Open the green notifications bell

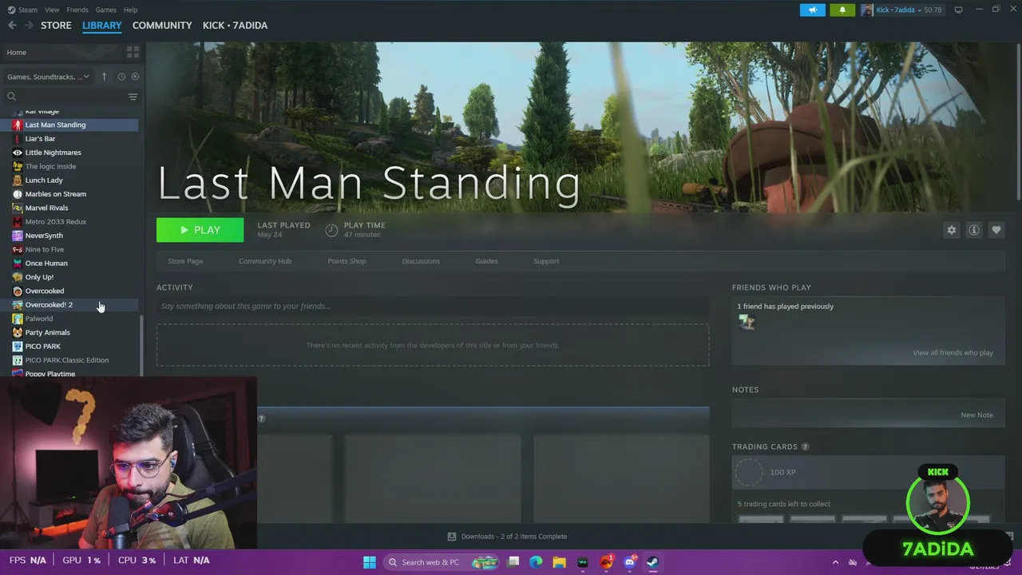point(842,10)
